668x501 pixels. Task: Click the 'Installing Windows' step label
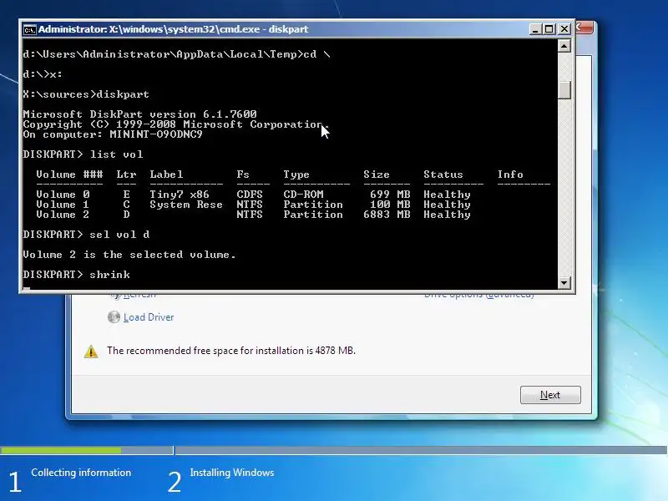[232, 473]
